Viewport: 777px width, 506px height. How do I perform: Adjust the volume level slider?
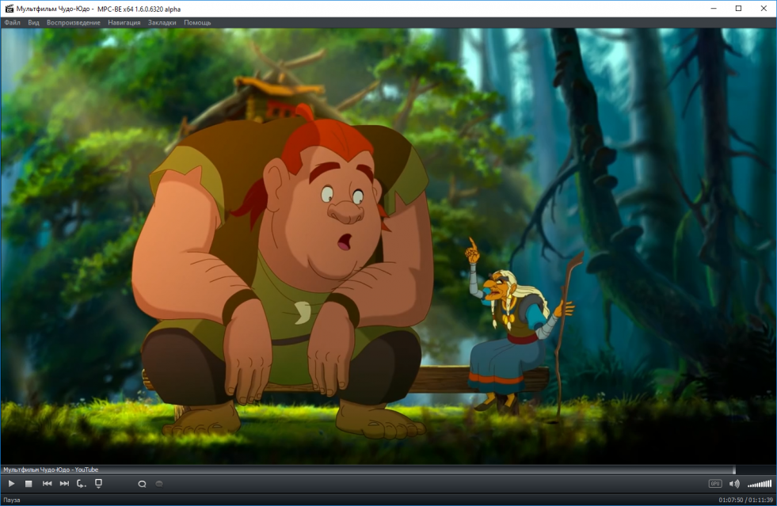[x=759, y=483]
